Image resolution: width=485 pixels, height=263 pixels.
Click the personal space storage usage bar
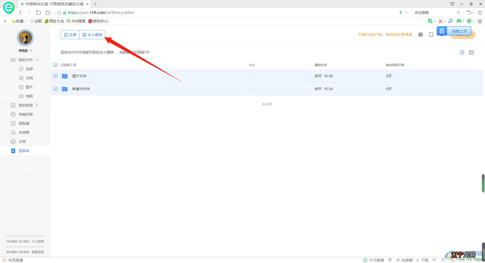pos(25,236)
